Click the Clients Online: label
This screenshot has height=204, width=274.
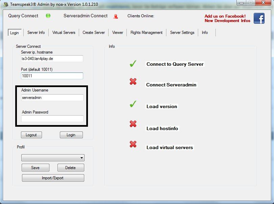pos(141,16)
